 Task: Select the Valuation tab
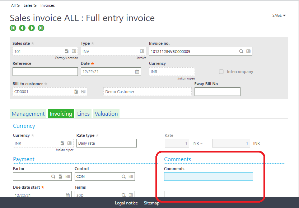tap(106, 114)
